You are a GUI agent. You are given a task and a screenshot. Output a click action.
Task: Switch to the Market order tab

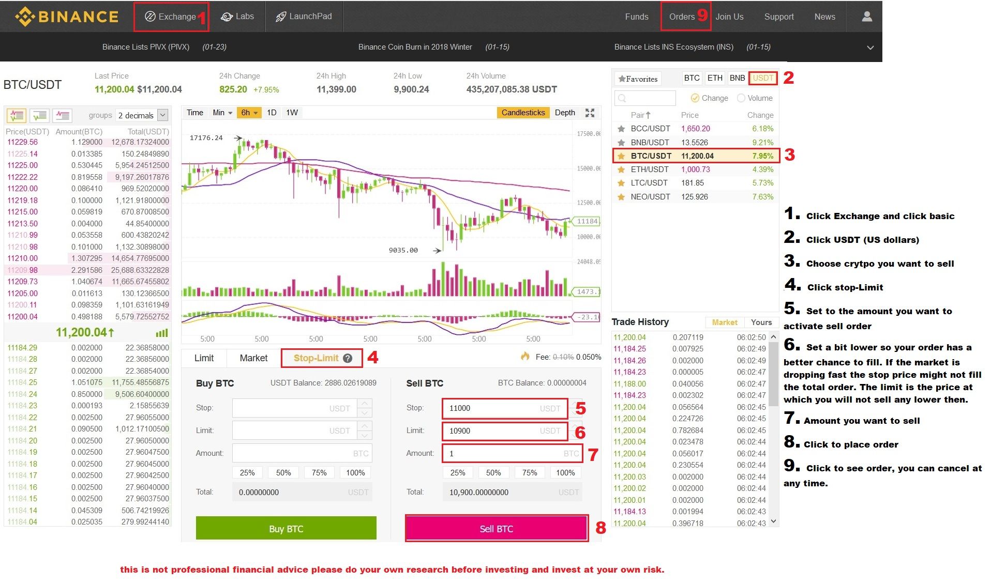(252, 358)
